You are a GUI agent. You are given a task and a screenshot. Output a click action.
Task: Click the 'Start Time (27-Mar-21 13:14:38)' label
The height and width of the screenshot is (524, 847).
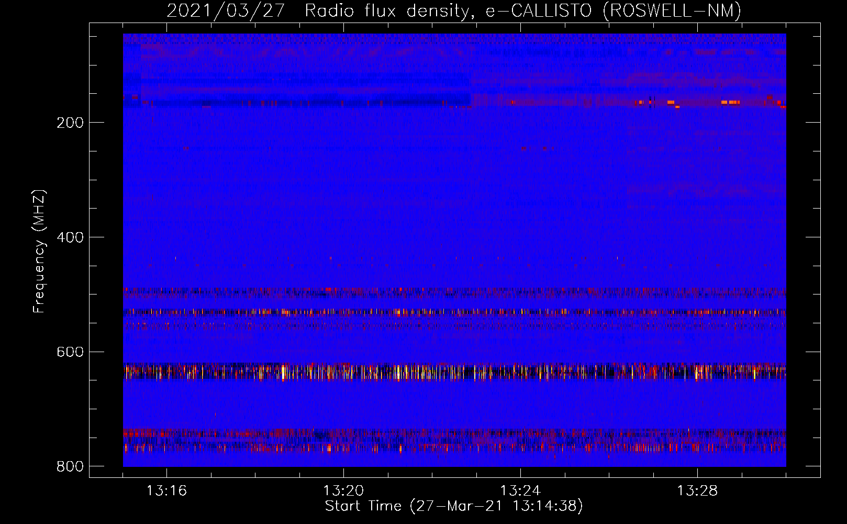click(454, 506)
